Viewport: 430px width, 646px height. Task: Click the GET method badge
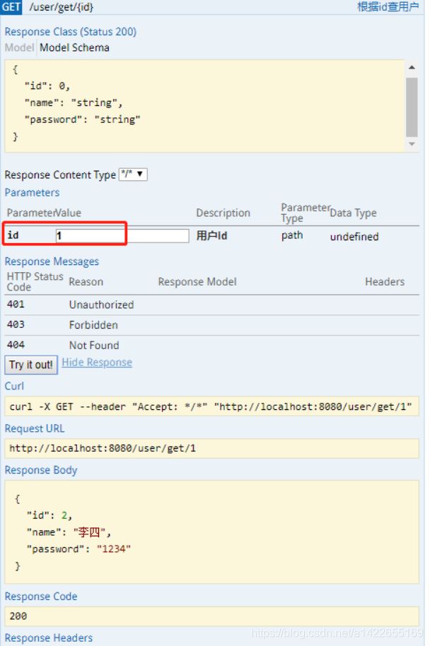(12, 8)
